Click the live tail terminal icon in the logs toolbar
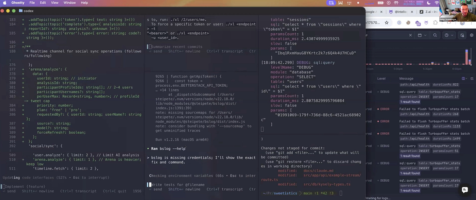Viewport: 476px width, 200px height. [x=462, y=35]
